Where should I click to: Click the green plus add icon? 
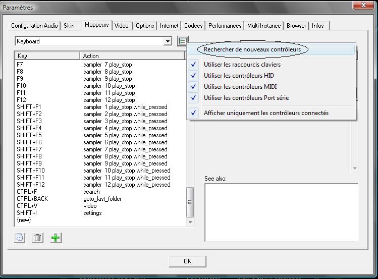pyautogui.click(x=56, y=238)
